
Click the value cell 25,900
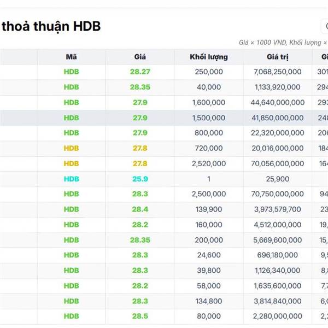click(x=278, y=179)
